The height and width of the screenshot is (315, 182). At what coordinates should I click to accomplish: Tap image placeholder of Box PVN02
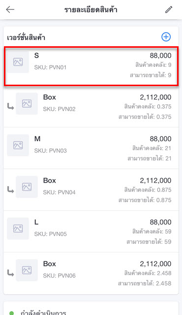[x=27, y=103]
